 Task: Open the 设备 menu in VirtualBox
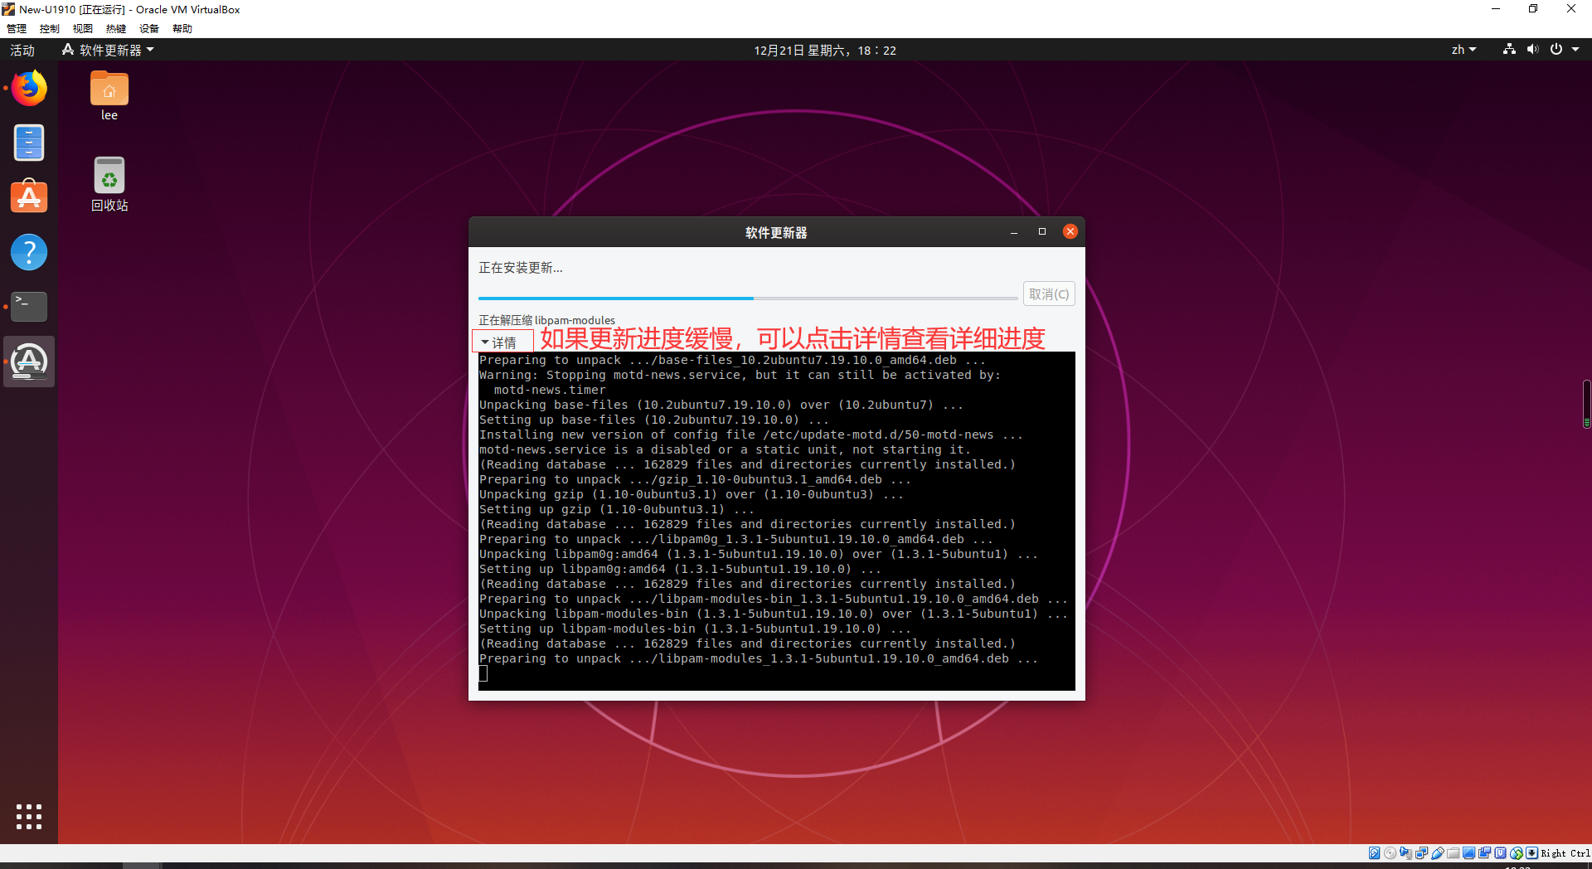tap(149, 28)
